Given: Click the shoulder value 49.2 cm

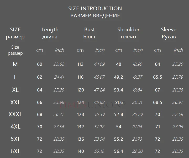Looking at the screenshot, I should click(119, 77).
